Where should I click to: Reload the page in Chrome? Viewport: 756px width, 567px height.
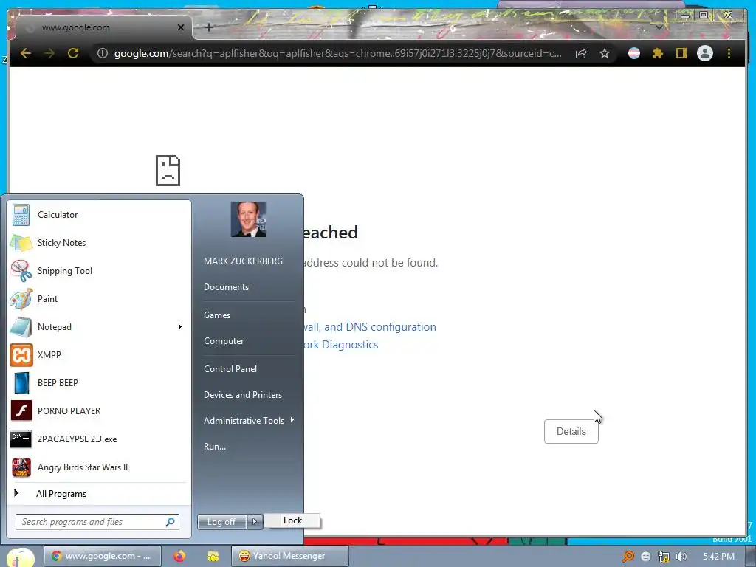tap(73, 53)
